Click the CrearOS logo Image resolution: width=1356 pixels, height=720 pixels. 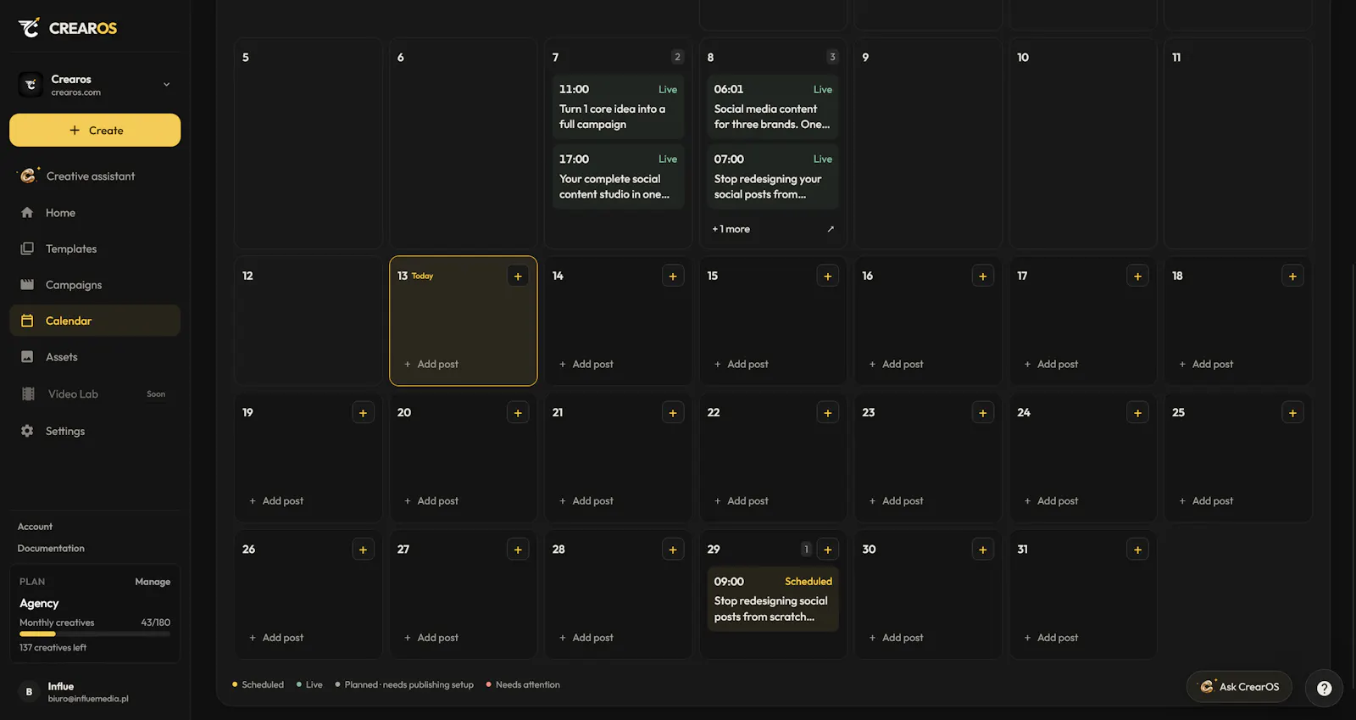68,28
